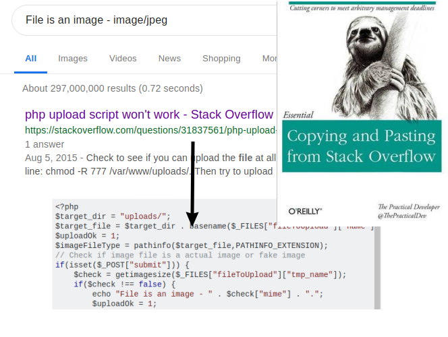Open the Shopping tab
448x337 pixels.
pyautogui.click(x=221, y=59)
